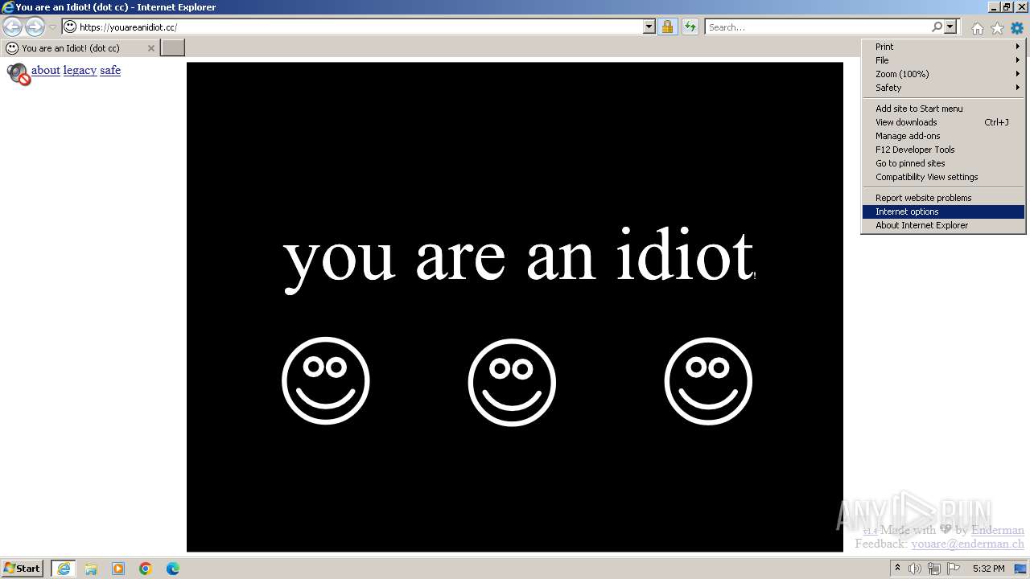
Task: Click the right smiley face image
Action: (708, 381)
